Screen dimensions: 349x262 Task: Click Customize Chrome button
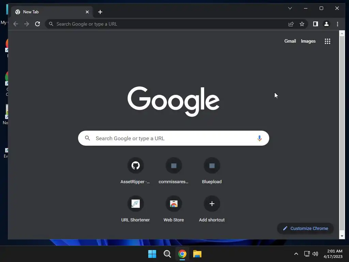click(305, 228)
